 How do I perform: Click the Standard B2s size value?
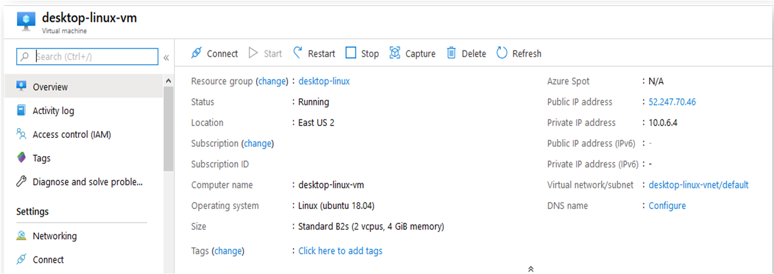pyautogui.click(x=371, y=227)
